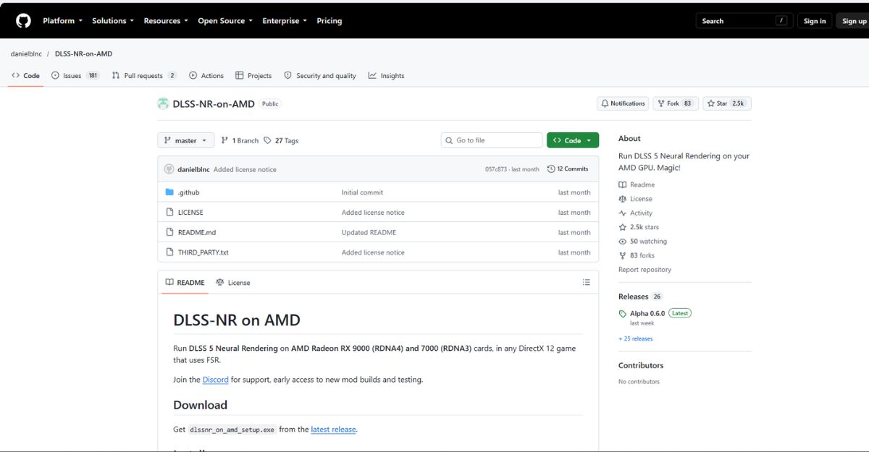Go to the Pricing page
869x452 pixels.
coord(329,21)
